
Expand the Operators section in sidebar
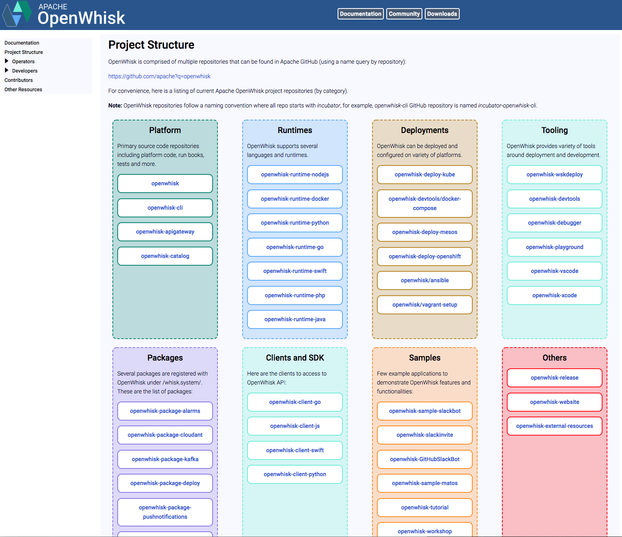click(6, 61)
